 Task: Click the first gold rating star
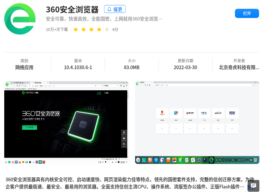(76, 30)
